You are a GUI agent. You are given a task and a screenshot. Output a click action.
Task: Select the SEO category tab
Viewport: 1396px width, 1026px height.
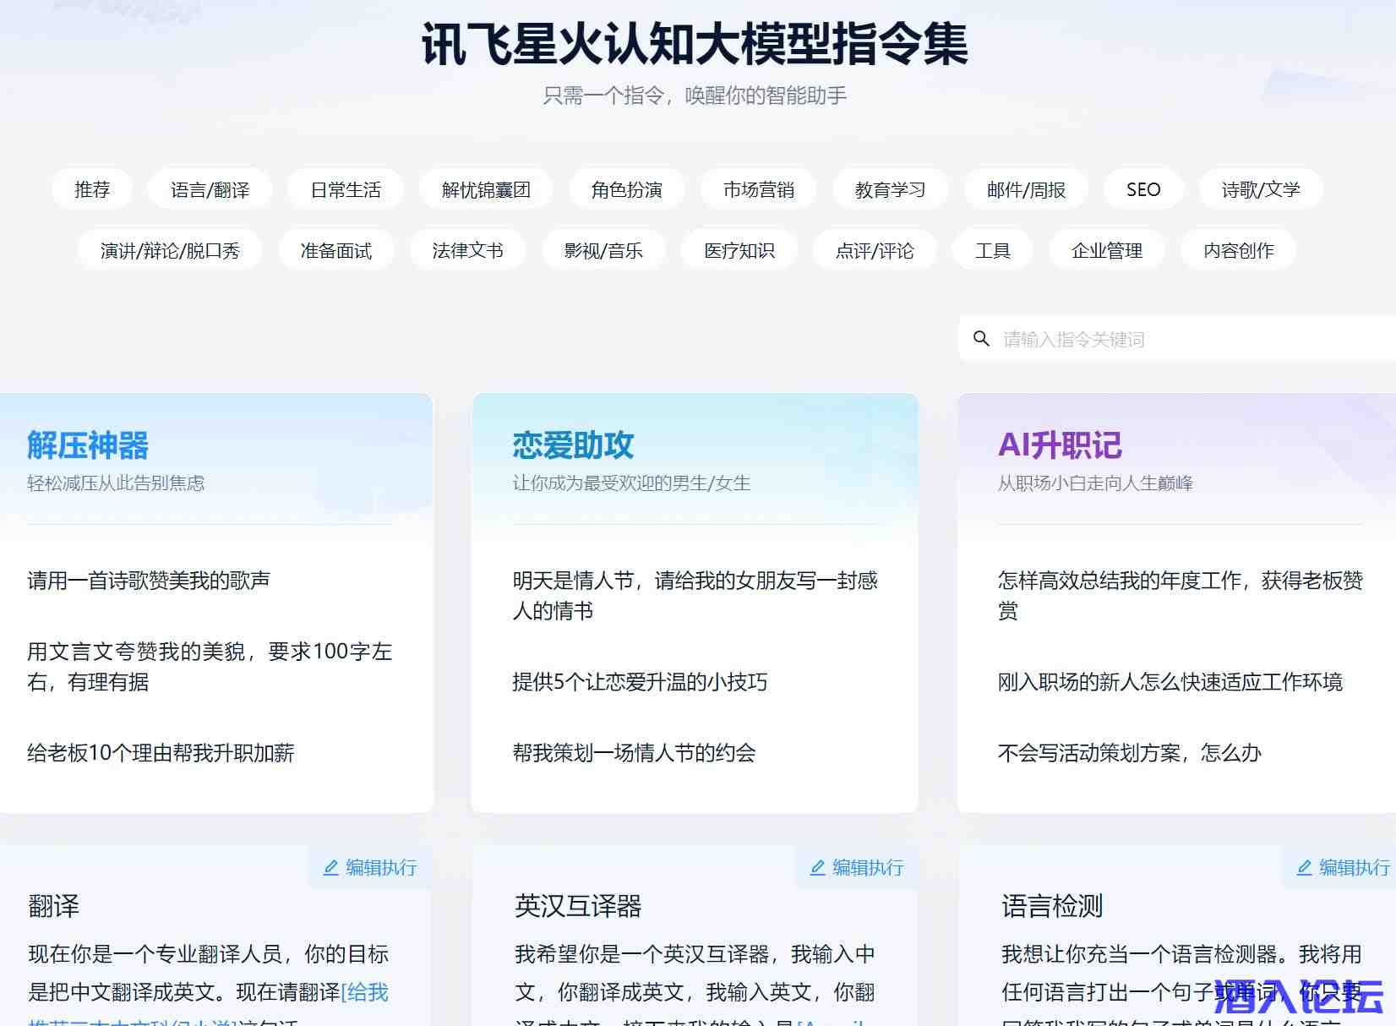(1143, 189)
